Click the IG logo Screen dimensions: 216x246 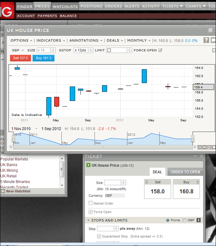[7, 12]
